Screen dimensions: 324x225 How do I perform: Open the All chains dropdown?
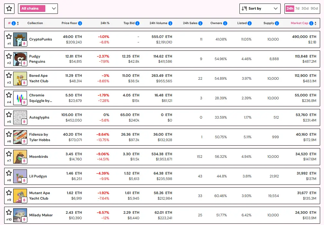tap(38, 9)
